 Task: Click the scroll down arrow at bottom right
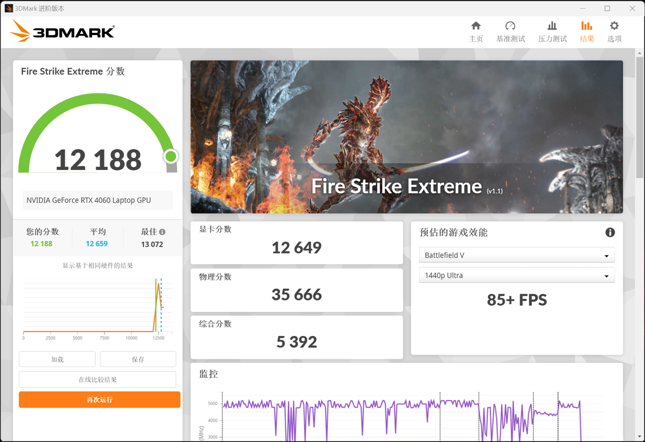pos(639,436)
